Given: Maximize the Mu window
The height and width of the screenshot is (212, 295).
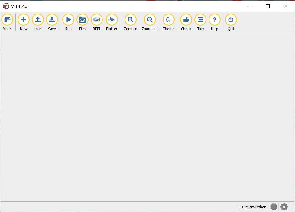Looking at the screenshot, I should pos(268,6).
